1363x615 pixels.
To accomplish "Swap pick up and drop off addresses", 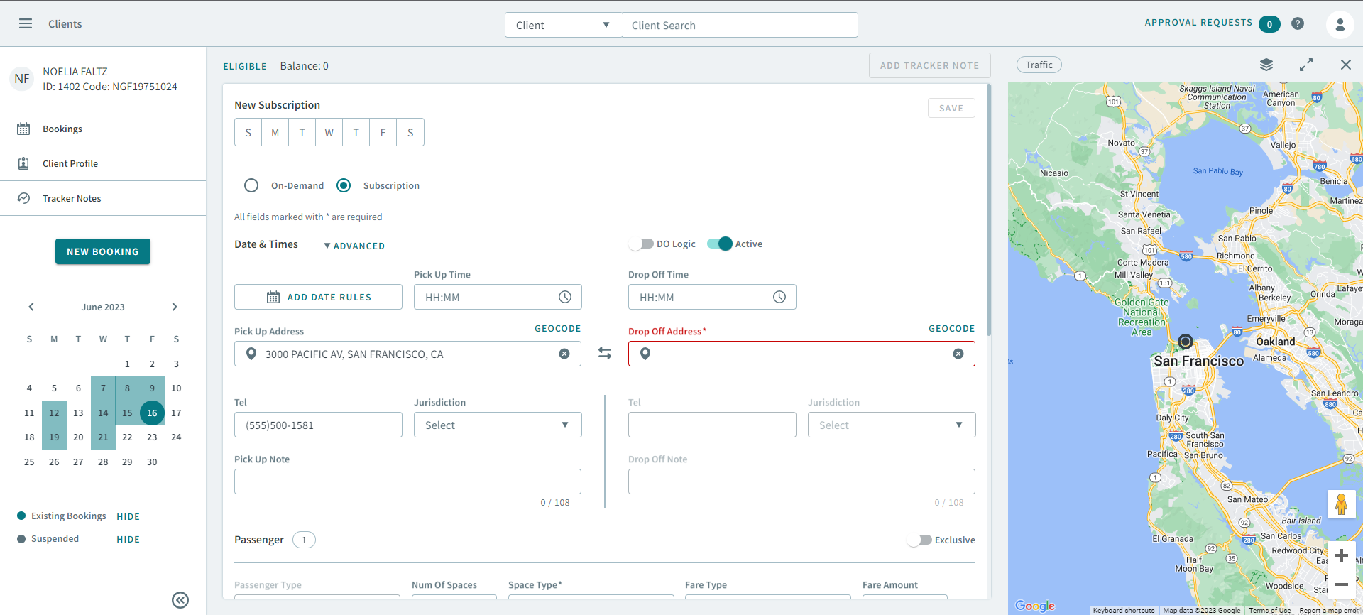I will [604, 353].
